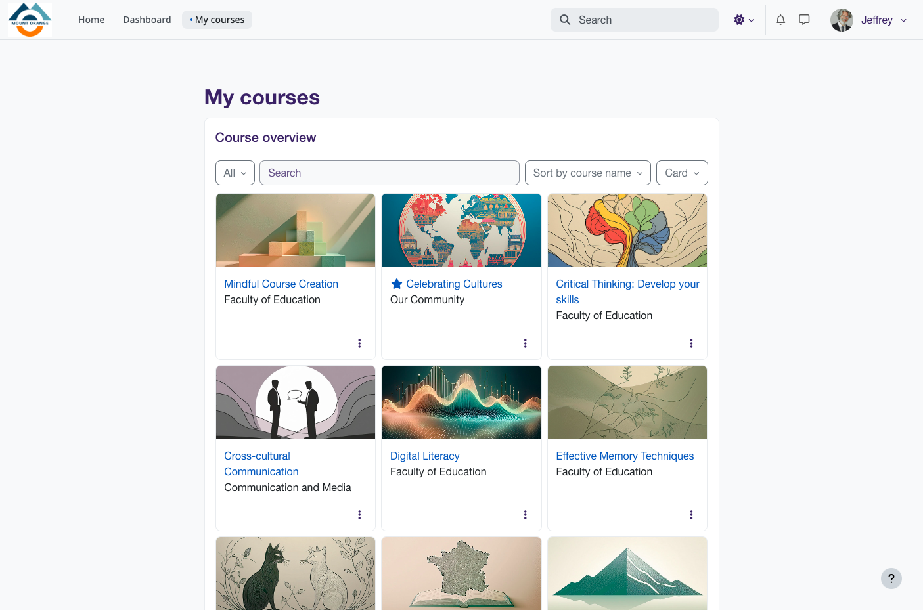This screenshot has height=610, width=923.
Task: Open actions menu for Mindful Course Creation
Action: coord(359,343)
